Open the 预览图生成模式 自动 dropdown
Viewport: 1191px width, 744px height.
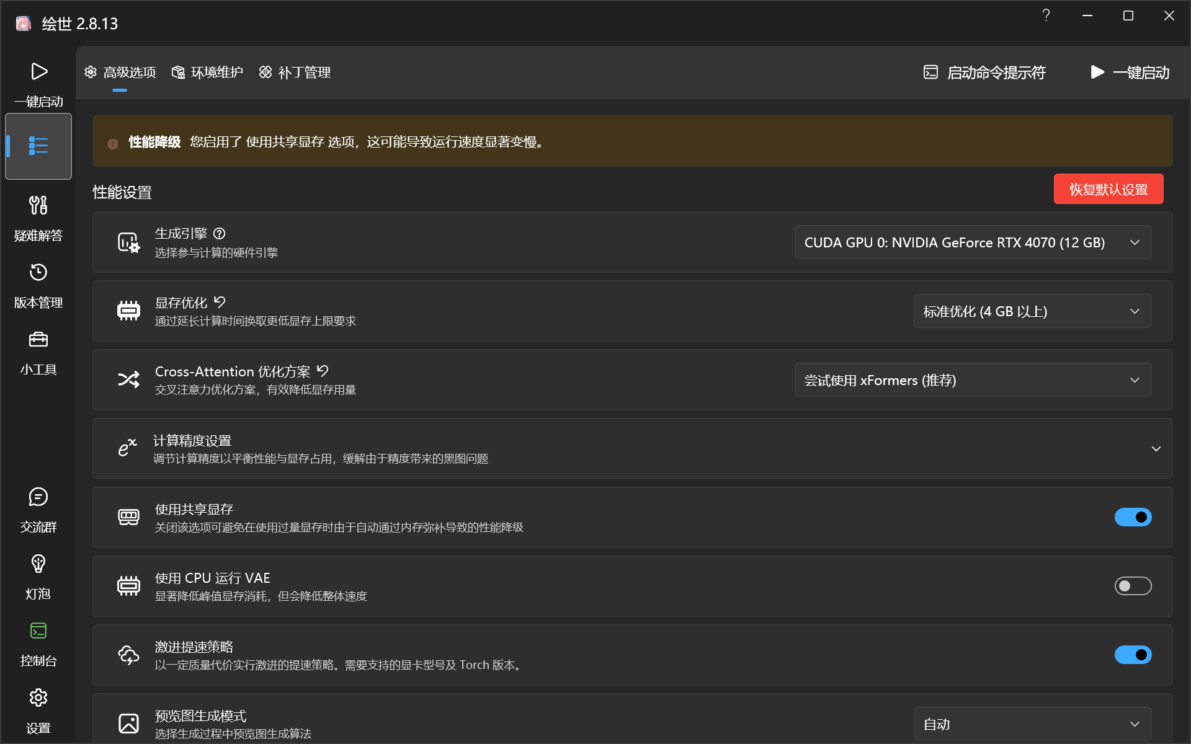click(x=1032, y=724)
